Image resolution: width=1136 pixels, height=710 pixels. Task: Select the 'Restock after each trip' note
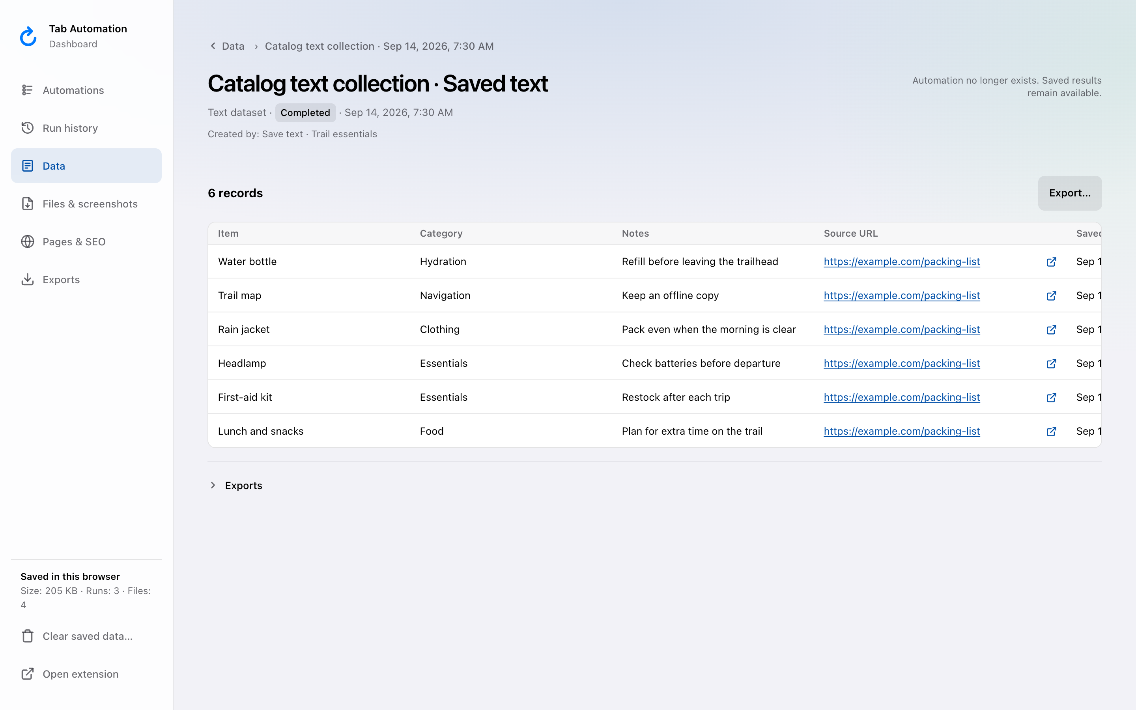tap(676, 397)
